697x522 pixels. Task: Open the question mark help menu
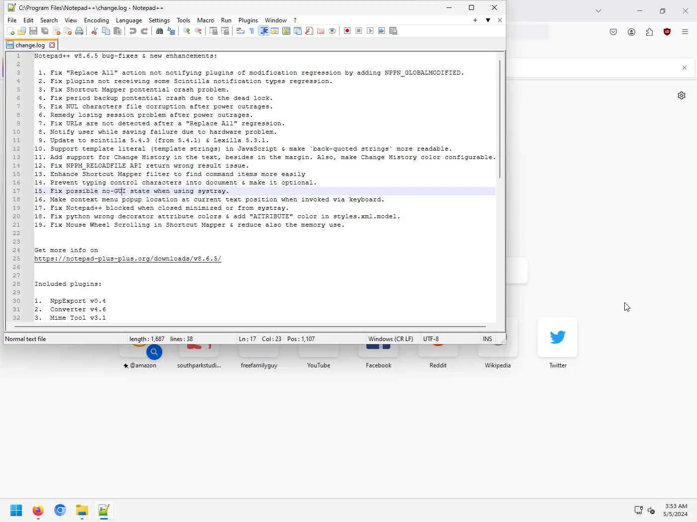click(295, 20)
